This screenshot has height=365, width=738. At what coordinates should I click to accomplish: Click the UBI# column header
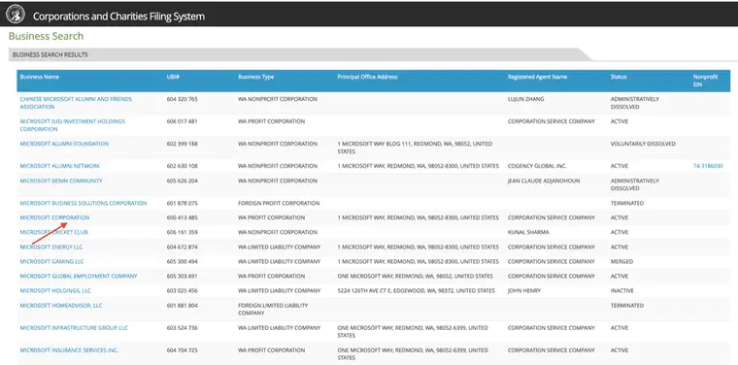[x=173, y=77]
